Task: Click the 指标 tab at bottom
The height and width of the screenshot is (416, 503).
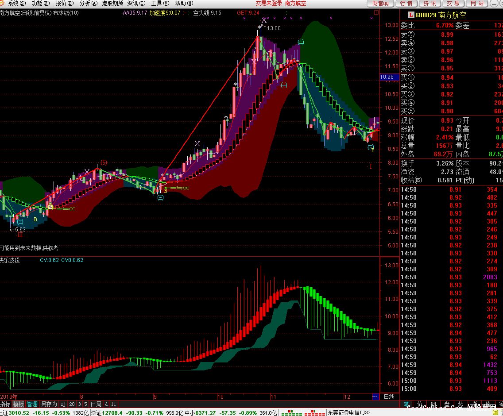Action: 5,404
